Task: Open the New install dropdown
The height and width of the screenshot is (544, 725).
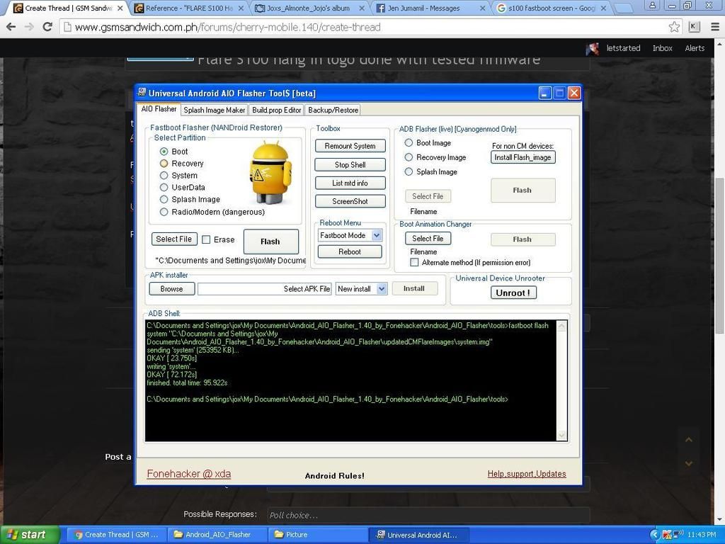Action: tap(382, 288)
